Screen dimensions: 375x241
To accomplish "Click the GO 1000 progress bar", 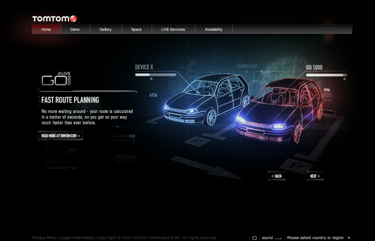I will (326, 75).
